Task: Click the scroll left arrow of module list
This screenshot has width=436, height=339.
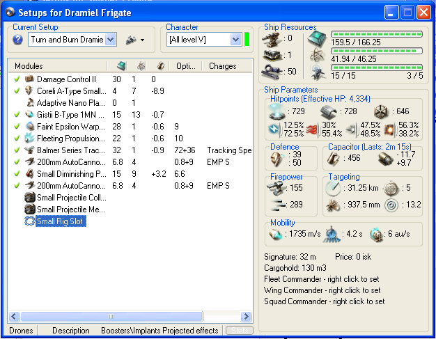Action: (14, 316)
